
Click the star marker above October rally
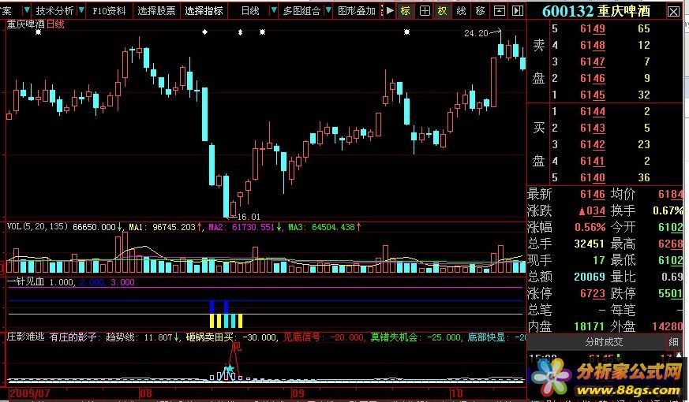click(407, 32)
